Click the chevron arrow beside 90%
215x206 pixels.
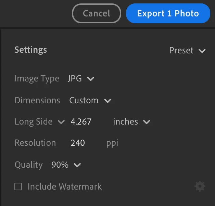tap(77, 165)
